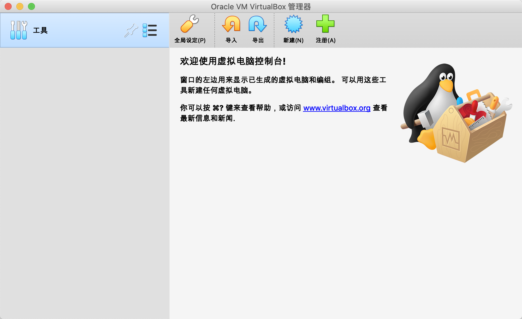This screenshot has height=319, width=522.
Task: Maximize the window with the green button
Action: tap(31, 6)
